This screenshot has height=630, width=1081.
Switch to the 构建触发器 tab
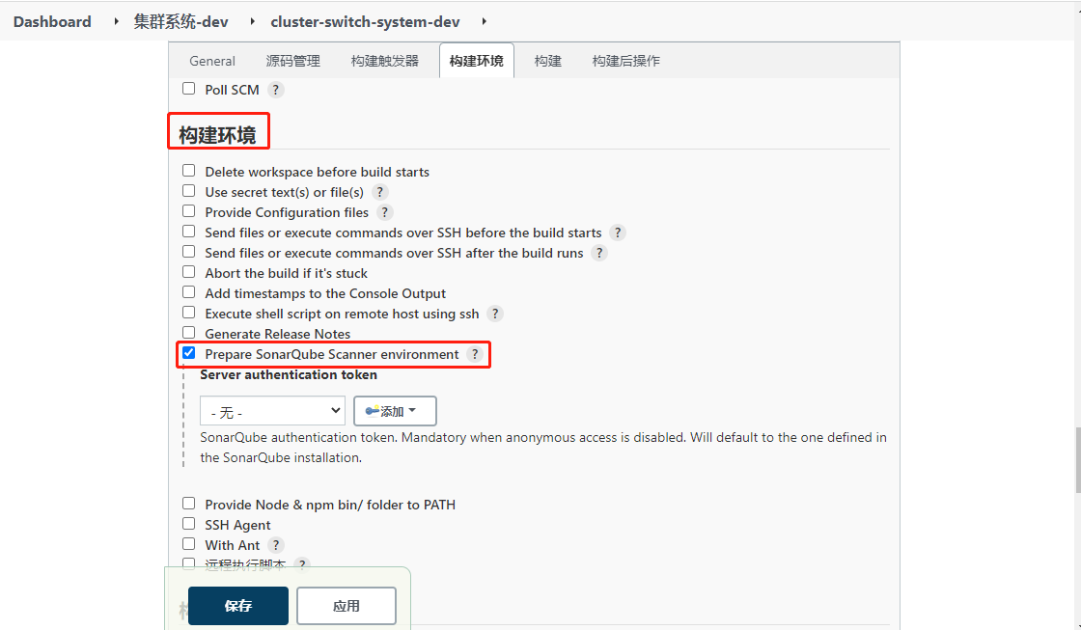pyautogui.click(x=385, y=61)
